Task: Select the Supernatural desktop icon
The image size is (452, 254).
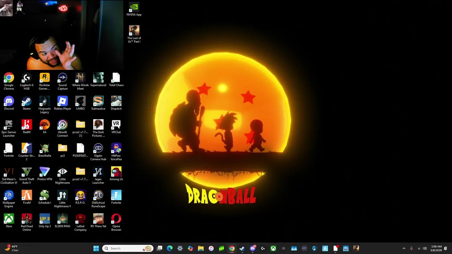Action: tap(98, 79)
